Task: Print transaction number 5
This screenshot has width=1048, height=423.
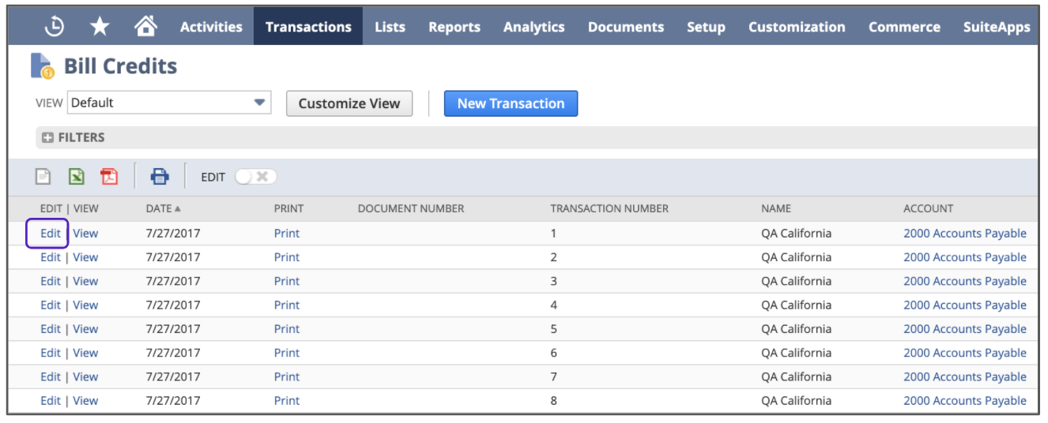Action: coord(287,329)
